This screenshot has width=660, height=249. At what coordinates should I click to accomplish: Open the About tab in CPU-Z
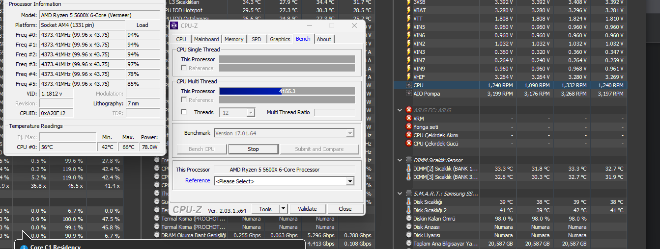pos(324,39)
